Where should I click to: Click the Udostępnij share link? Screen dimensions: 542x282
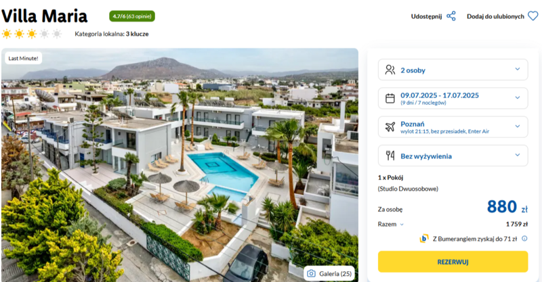coord(426,16)
